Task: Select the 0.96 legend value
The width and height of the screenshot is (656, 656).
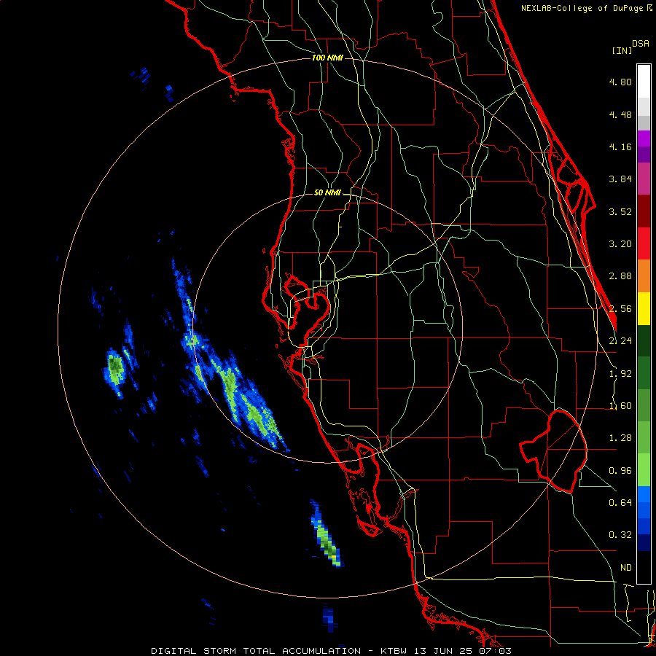Action: [x=620, y=471]
